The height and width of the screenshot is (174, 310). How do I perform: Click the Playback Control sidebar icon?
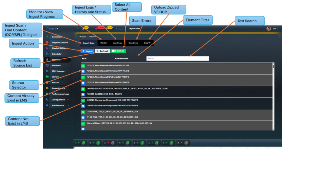(47, 43)
